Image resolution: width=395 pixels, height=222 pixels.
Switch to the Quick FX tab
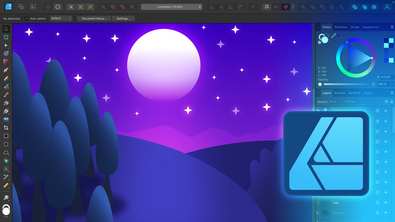coord(354,93)
